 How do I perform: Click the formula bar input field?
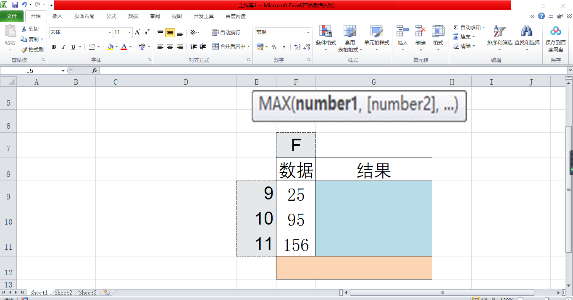[x=333, y=70]
